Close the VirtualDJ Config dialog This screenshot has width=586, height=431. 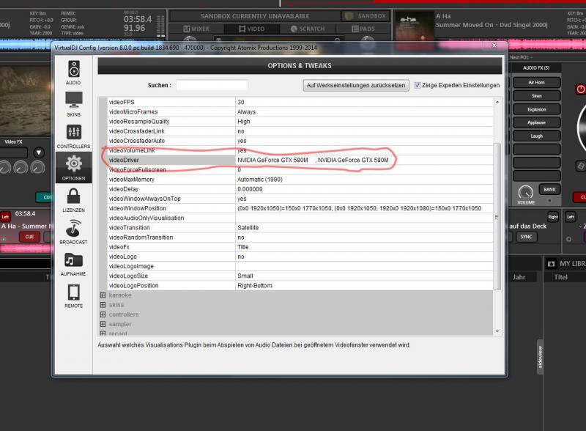point(494,45)
